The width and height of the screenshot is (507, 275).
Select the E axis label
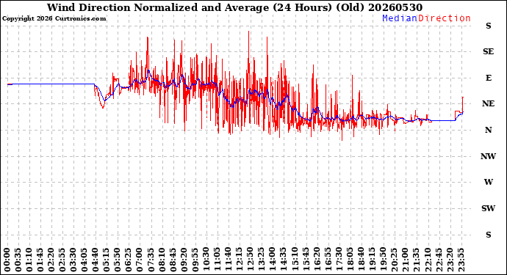point(489,78)
